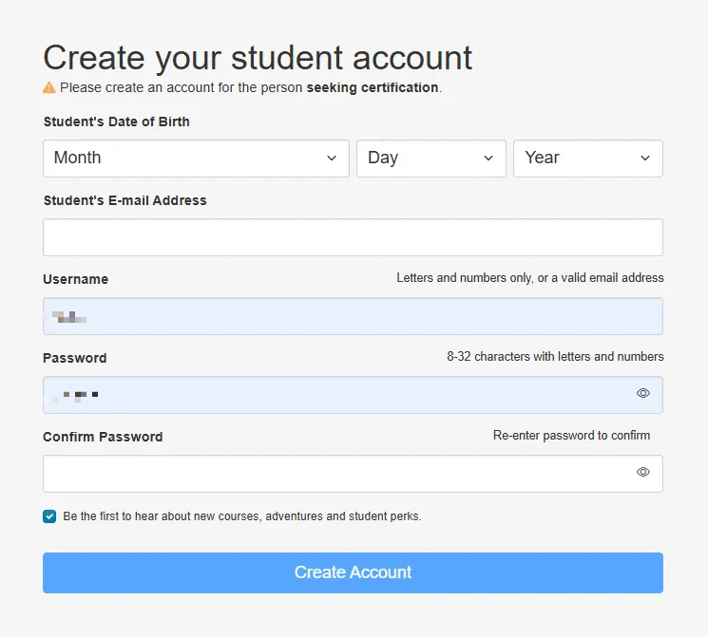Reveal the Confirm Password field's text
Image resolution: width=708 pixels, height=637 pixels.
(x=643, y=472)
